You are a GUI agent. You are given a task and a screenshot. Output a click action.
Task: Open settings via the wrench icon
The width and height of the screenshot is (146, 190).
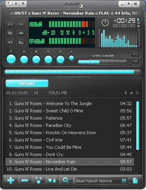pyautogui.click(x=16, y=4)
